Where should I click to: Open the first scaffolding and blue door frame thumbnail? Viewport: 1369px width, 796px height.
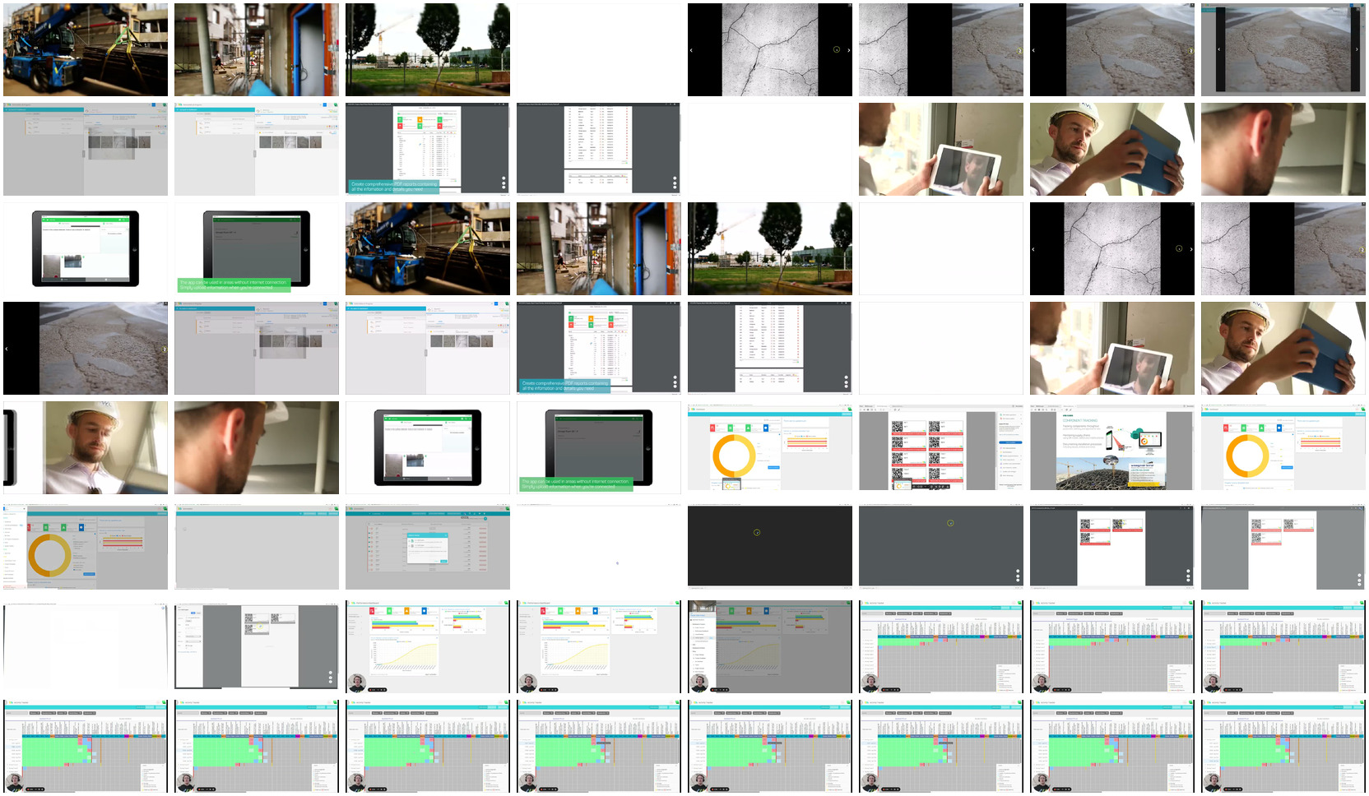pos(257,49)
